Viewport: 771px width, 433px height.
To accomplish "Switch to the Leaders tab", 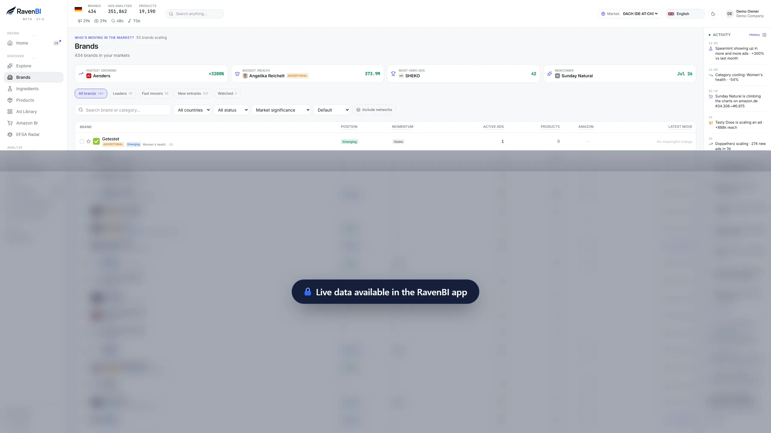I will point(122,94).
